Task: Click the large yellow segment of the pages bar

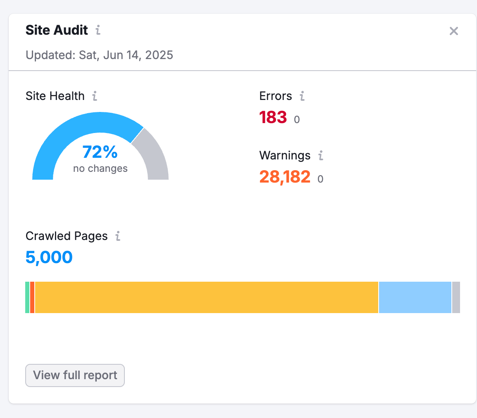Action: coord(207,297)
